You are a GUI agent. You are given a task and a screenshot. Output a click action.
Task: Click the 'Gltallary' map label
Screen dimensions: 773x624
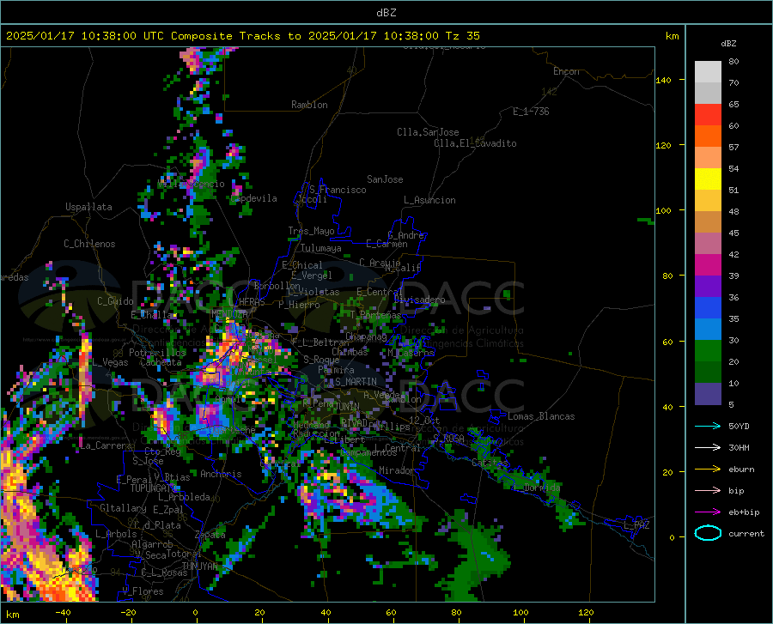123,508
